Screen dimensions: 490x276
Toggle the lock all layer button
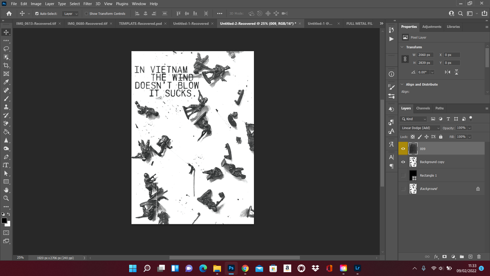[x=441, y=137]
